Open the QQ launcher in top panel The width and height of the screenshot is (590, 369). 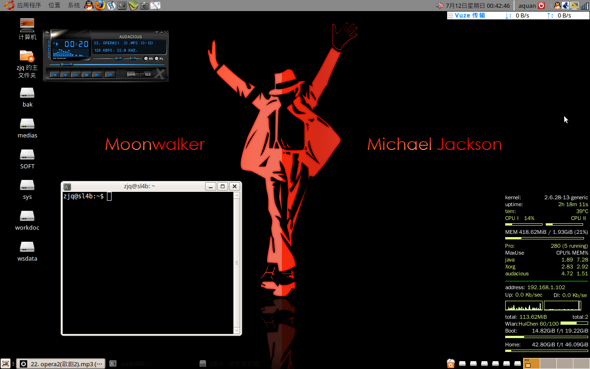tap(88, 6)
